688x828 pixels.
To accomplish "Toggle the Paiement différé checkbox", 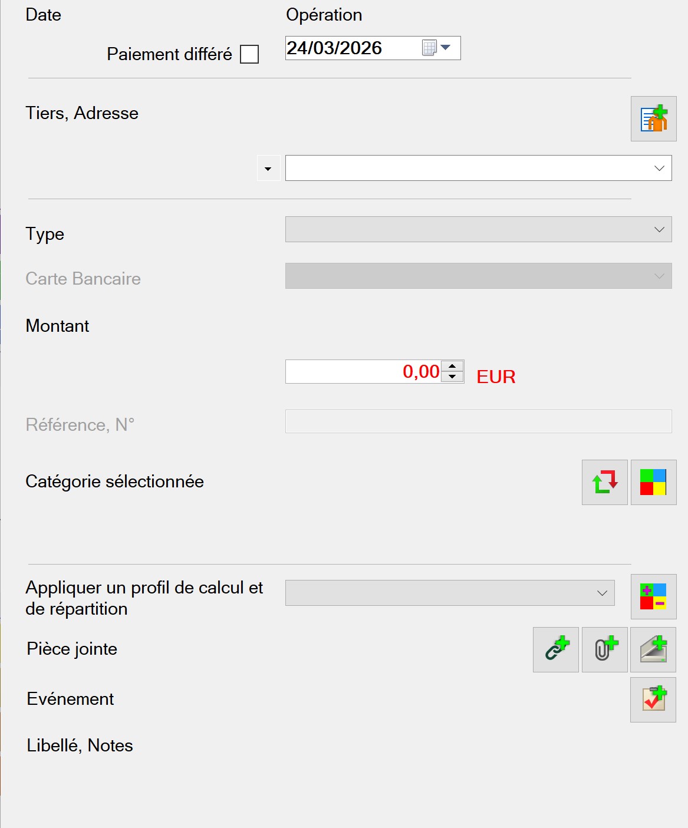I will [x=249, y=54].
